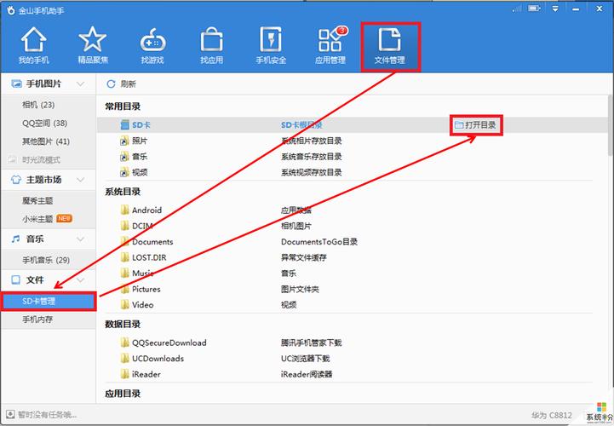Click the 腾讯手机管家下载 description

point(312,343)
